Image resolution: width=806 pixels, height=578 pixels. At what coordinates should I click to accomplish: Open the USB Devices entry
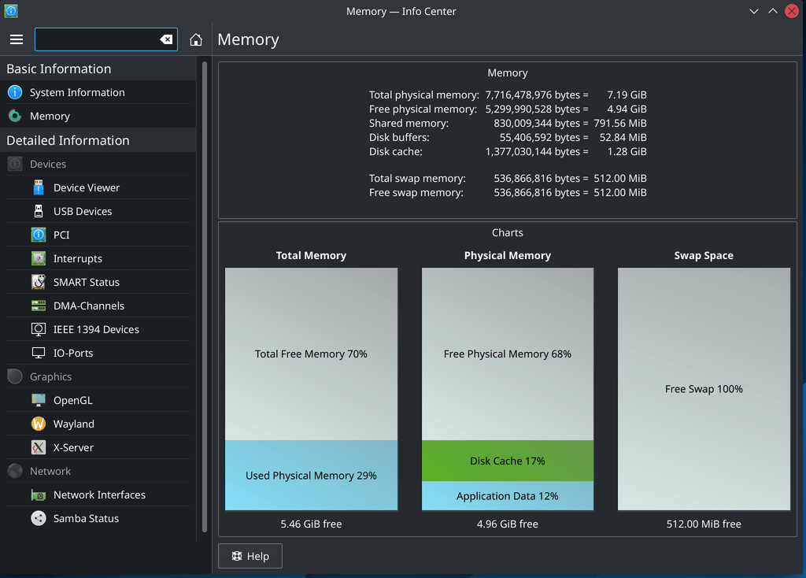tap(98, 211)
